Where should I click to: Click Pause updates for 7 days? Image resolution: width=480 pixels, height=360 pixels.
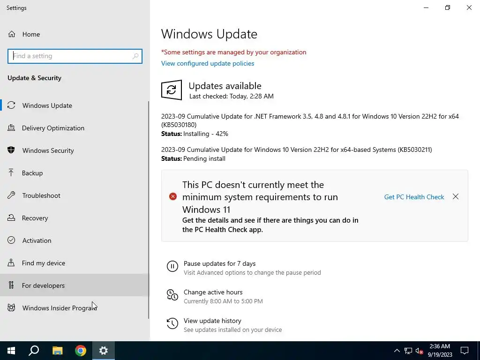[x=219, y=263]
